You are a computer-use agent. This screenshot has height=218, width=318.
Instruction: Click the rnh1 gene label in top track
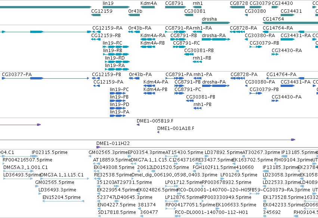click(198, 3)
